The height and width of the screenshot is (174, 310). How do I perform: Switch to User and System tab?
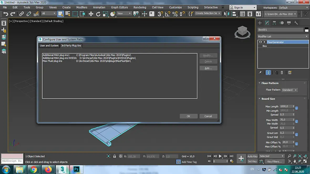(x=49, y=46)
